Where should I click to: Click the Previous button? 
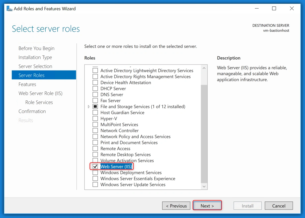coord(176,206)
